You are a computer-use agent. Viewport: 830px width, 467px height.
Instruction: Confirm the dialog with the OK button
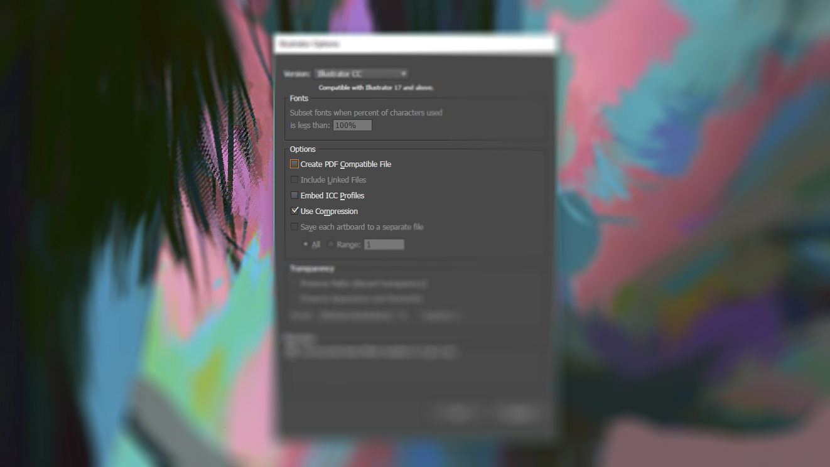point(458,412)
